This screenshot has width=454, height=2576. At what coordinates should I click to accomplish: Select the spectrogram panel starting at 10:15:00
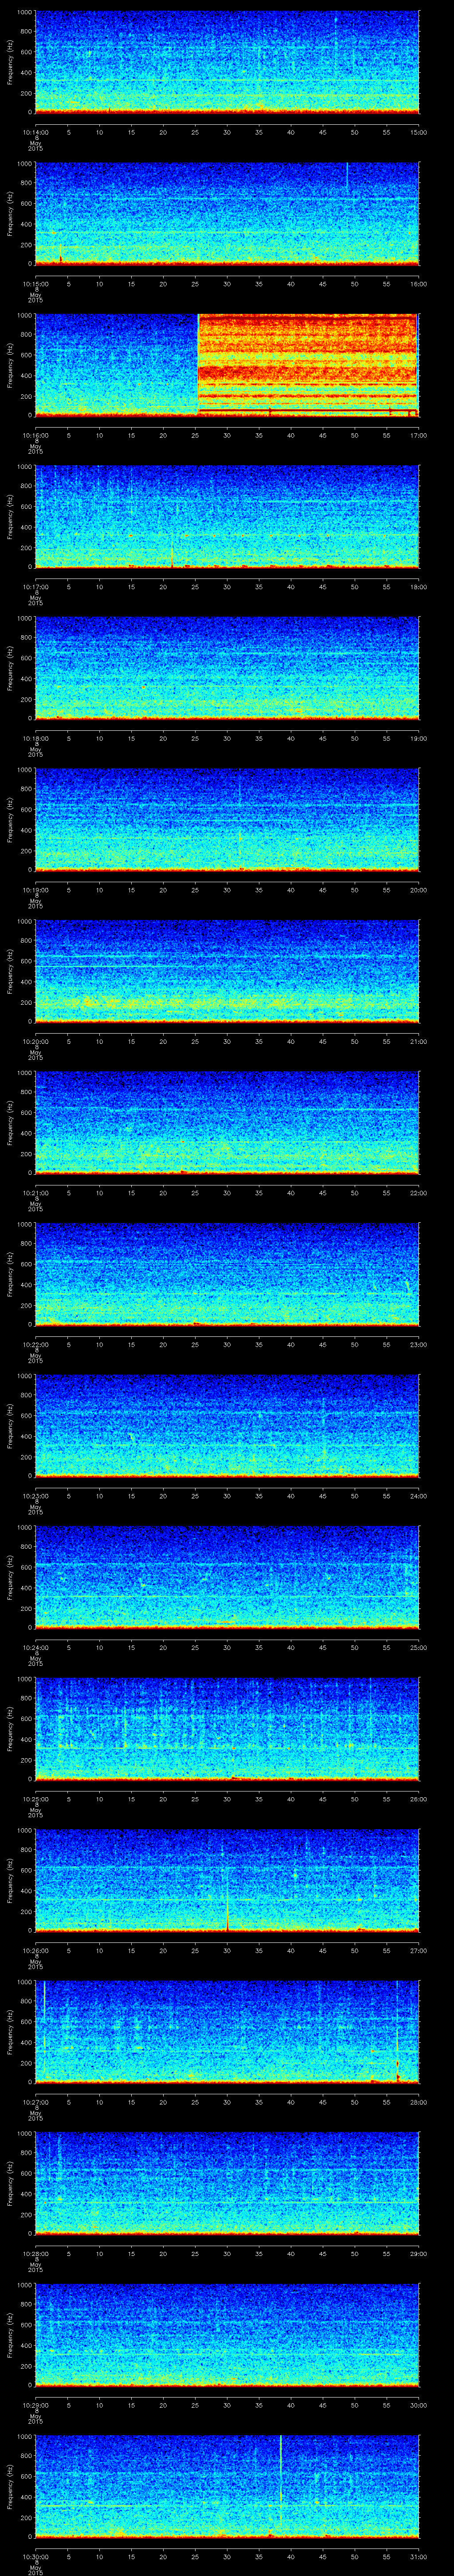[227, 213]
